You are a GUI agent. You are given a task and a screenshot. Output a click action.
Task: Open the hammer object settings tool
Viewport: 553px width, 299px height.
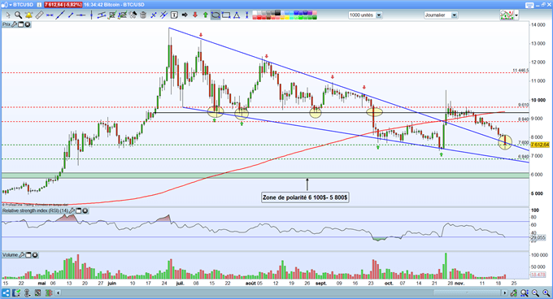coord(133,15)
